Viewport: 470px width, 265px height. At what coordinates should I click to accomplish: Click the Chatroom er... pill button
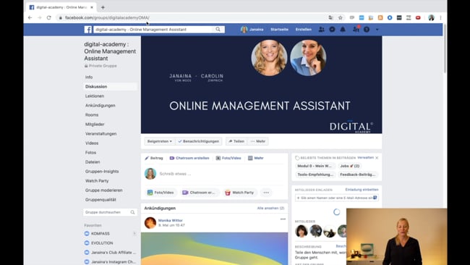[x=199, y=193]
